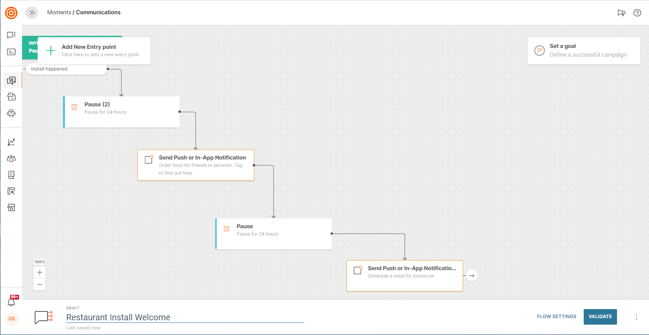Click the Exchange/marketplace icon at sidebar bottom
649x335 pixels.
tap(11, 207)
